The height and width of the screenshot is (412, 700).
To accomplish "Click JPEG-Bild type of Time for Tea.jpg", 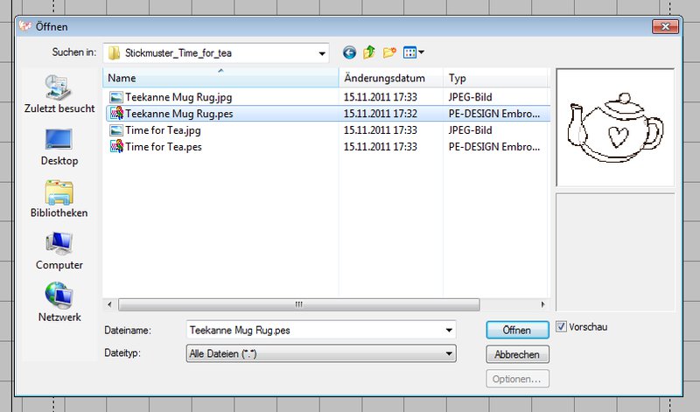I will click(470, 130).
